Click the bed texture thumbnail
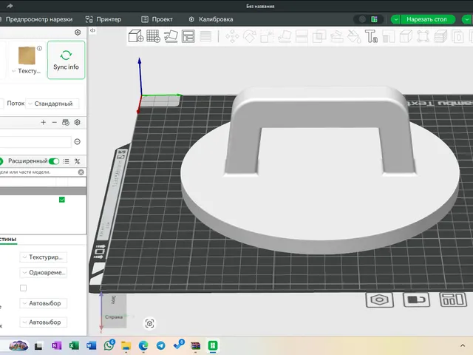The width and height of the screenshot is (473, 355). tap(27, 55)
